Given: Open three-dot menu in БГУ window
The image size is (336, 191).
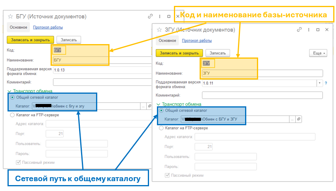Looking at the screenshot, I should click(160, 17).
